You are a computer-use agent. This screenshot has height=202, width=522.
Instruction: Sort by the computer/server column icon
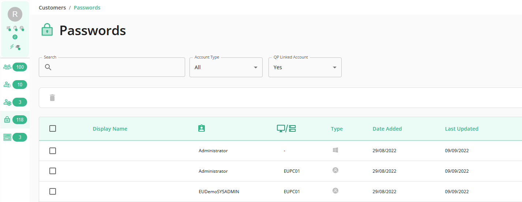click(x=286, y=128)
